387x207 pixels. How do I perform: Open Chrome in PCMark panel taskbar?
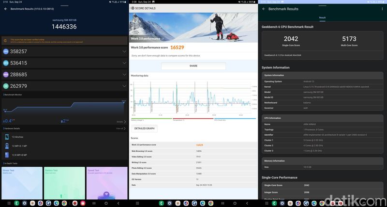[x=210, y=203]
